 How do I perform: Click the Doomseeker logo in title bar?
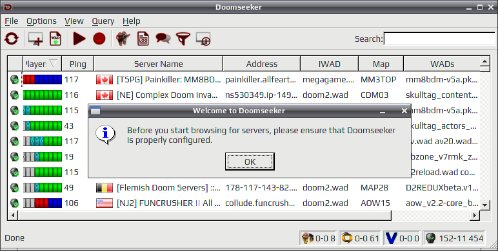[x=8, y=7]
